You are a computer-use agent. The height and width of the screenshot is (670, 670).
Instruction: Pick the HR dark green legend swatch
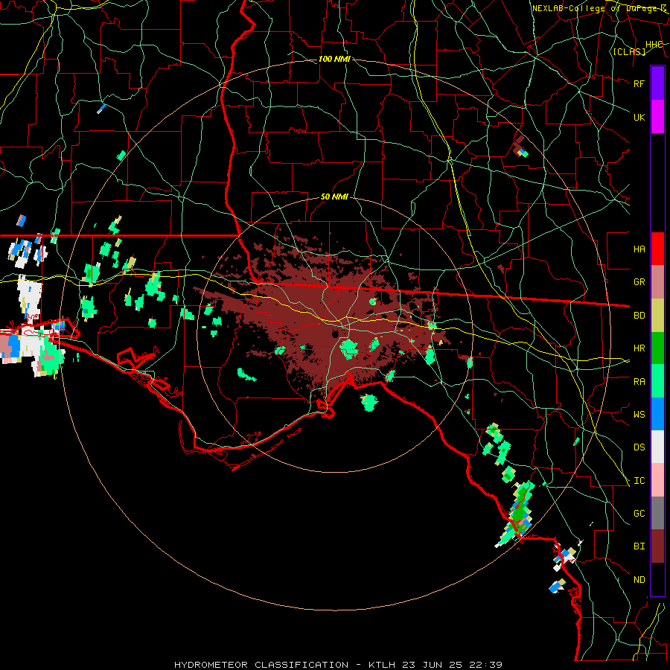(657, 348)
